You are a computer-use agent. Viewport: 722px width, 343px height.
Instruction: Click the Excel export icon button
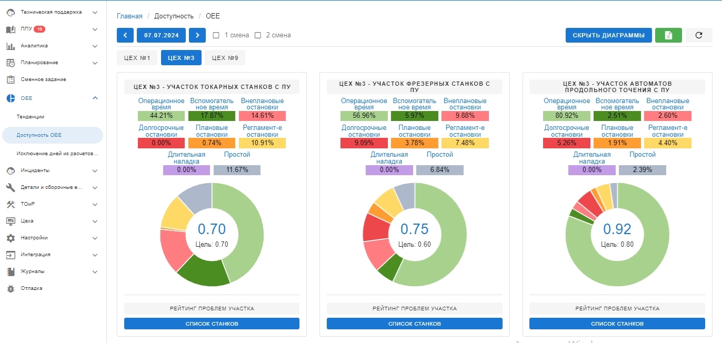pos(668,35)
